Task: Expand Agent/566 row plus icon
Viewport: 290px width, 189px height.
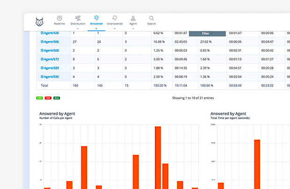Action: tap(42, 42)
